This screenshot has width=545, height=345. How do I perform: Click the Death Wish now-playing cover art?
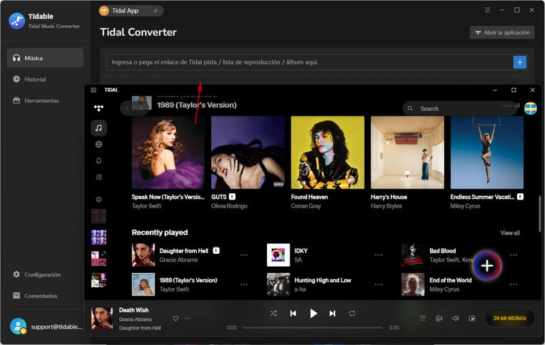coord(102,318)
